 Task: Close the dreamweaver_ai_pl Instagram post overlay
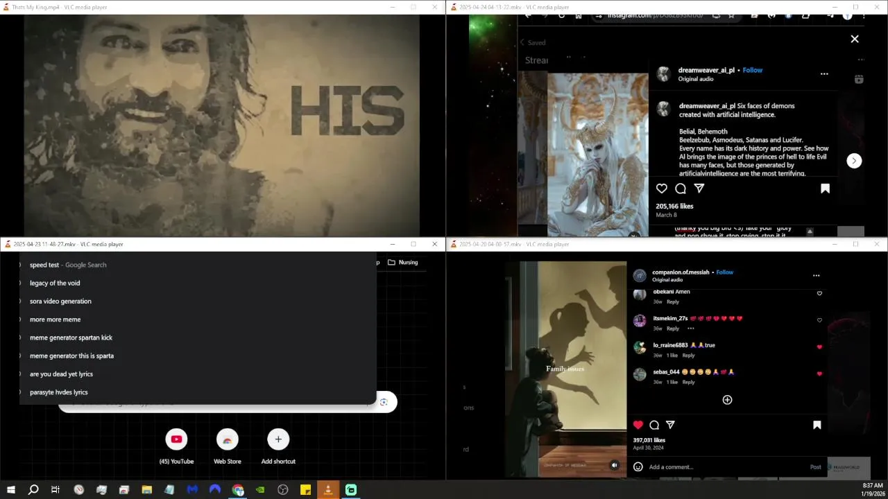pos(855,39)
